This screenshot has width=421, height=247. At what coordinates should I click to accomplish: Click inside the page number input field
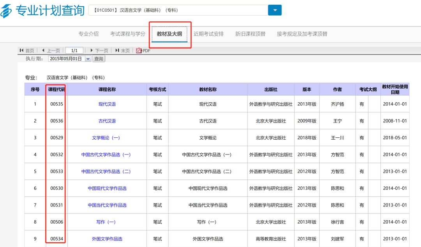(x=74, y=50)
